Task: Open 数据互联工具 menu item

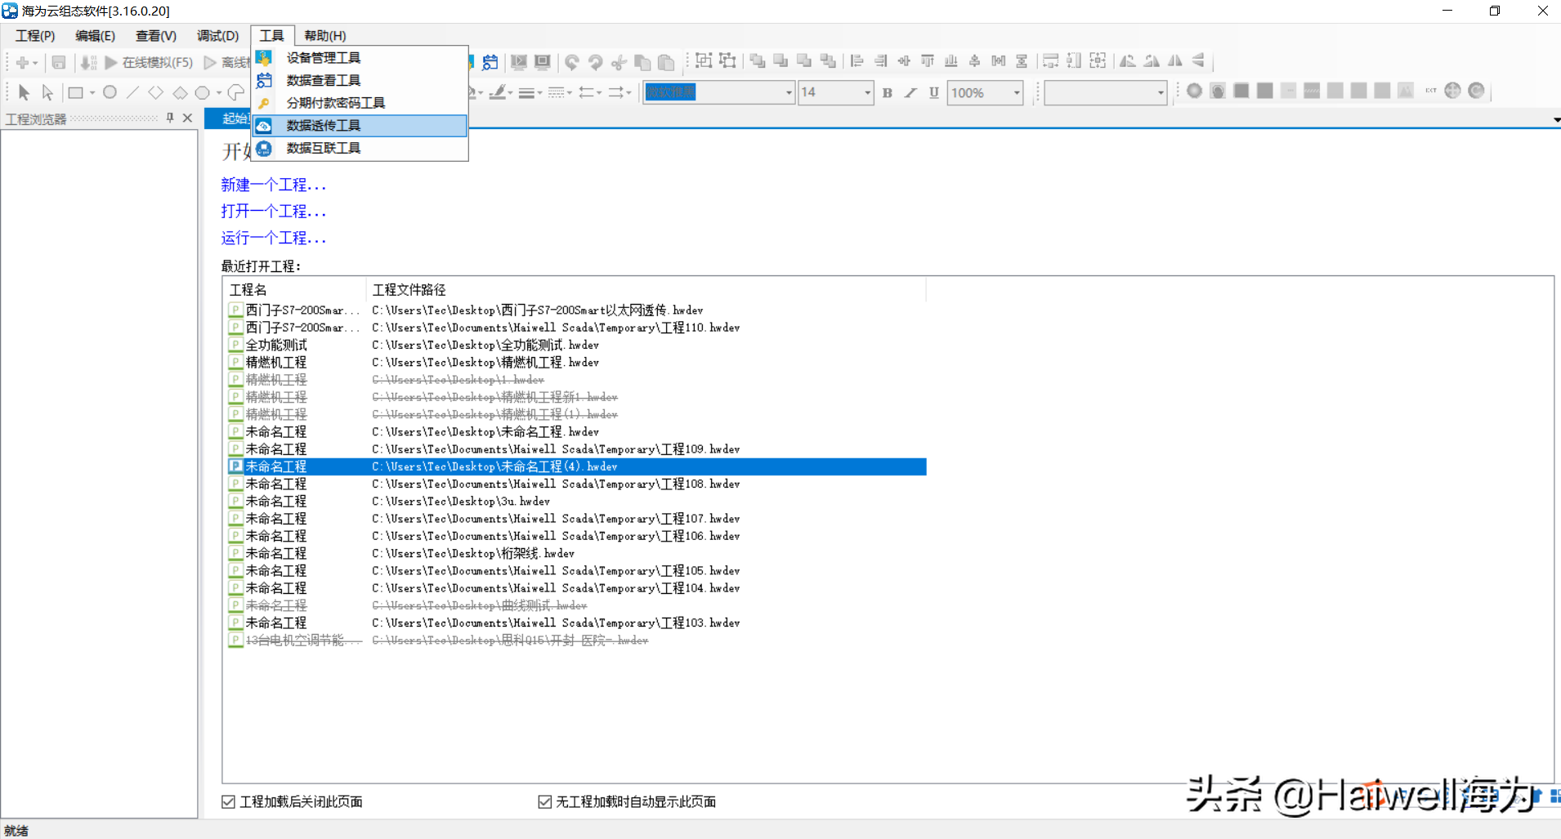Action: point(360,148)
